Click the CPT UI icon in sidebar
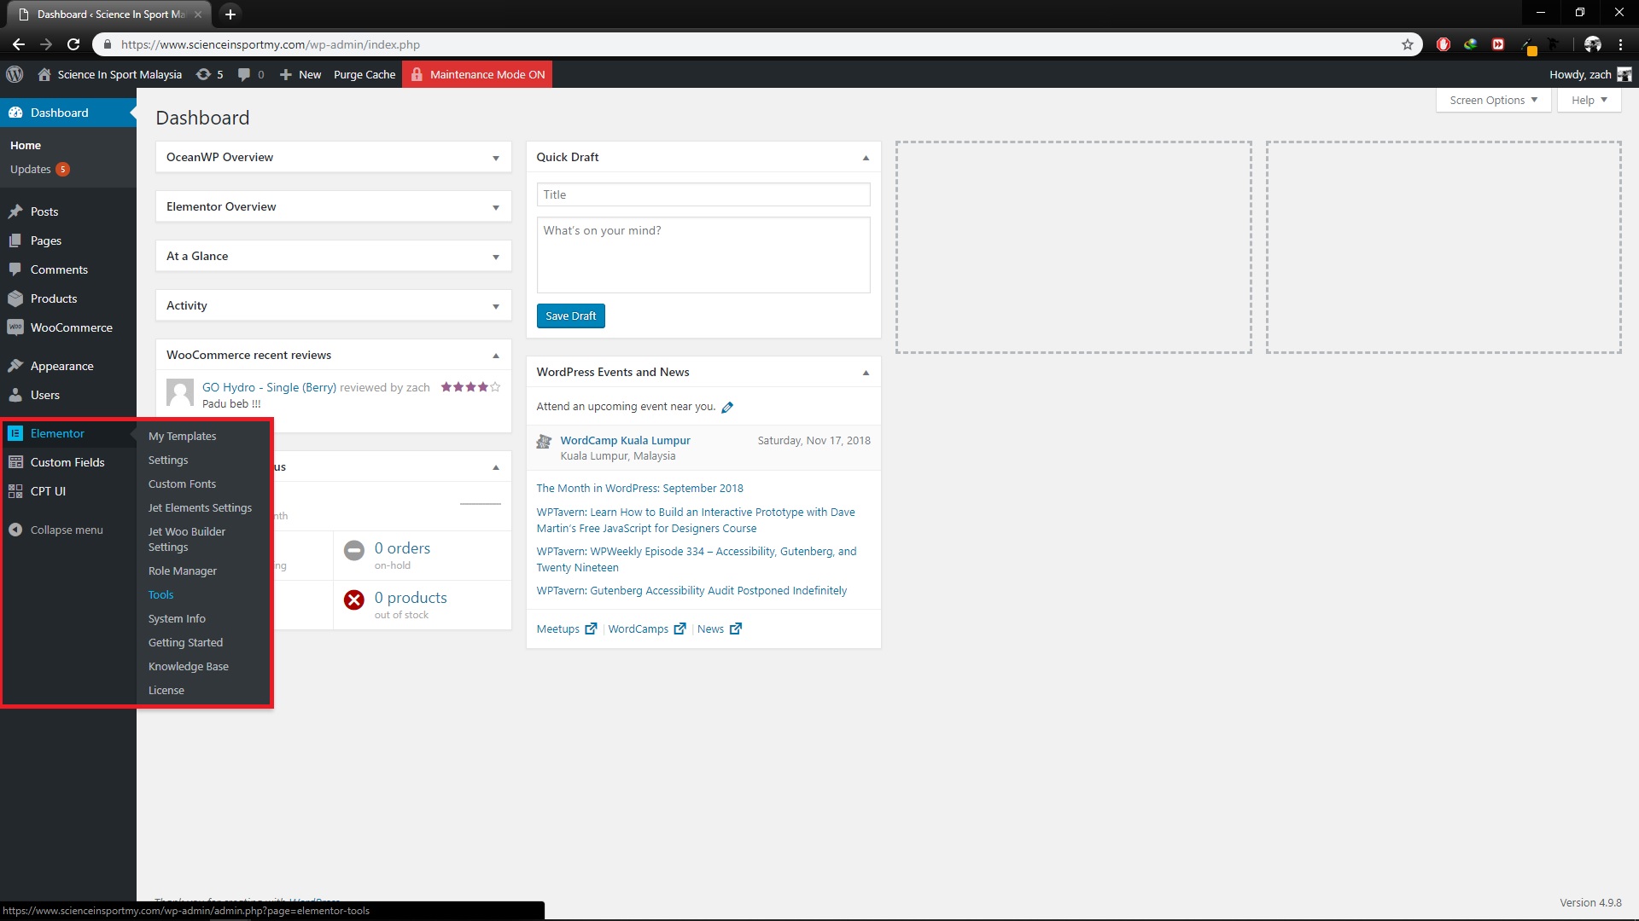This screenshot has width=1639, height=921. click(15, 491)
